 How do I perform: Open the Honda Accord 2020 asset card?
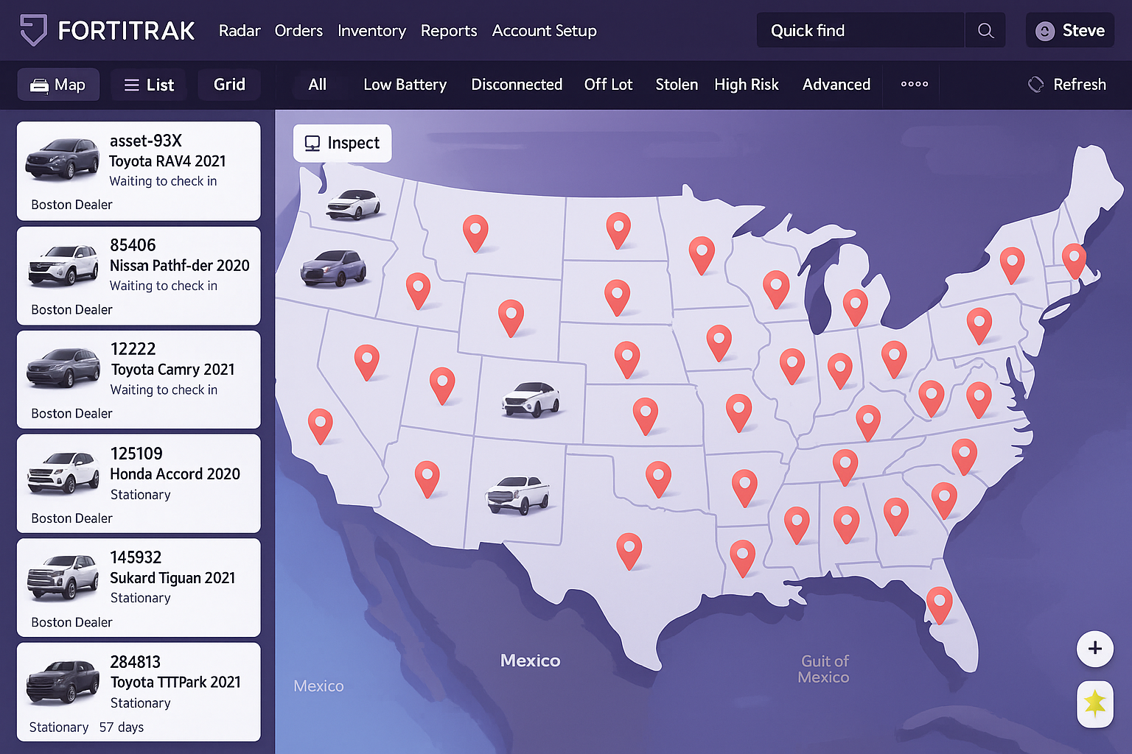pyautogui.click(x=139, y=484)
